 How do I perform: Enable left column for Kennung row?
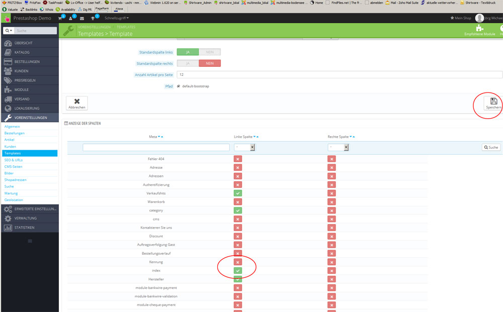(238, 262)
